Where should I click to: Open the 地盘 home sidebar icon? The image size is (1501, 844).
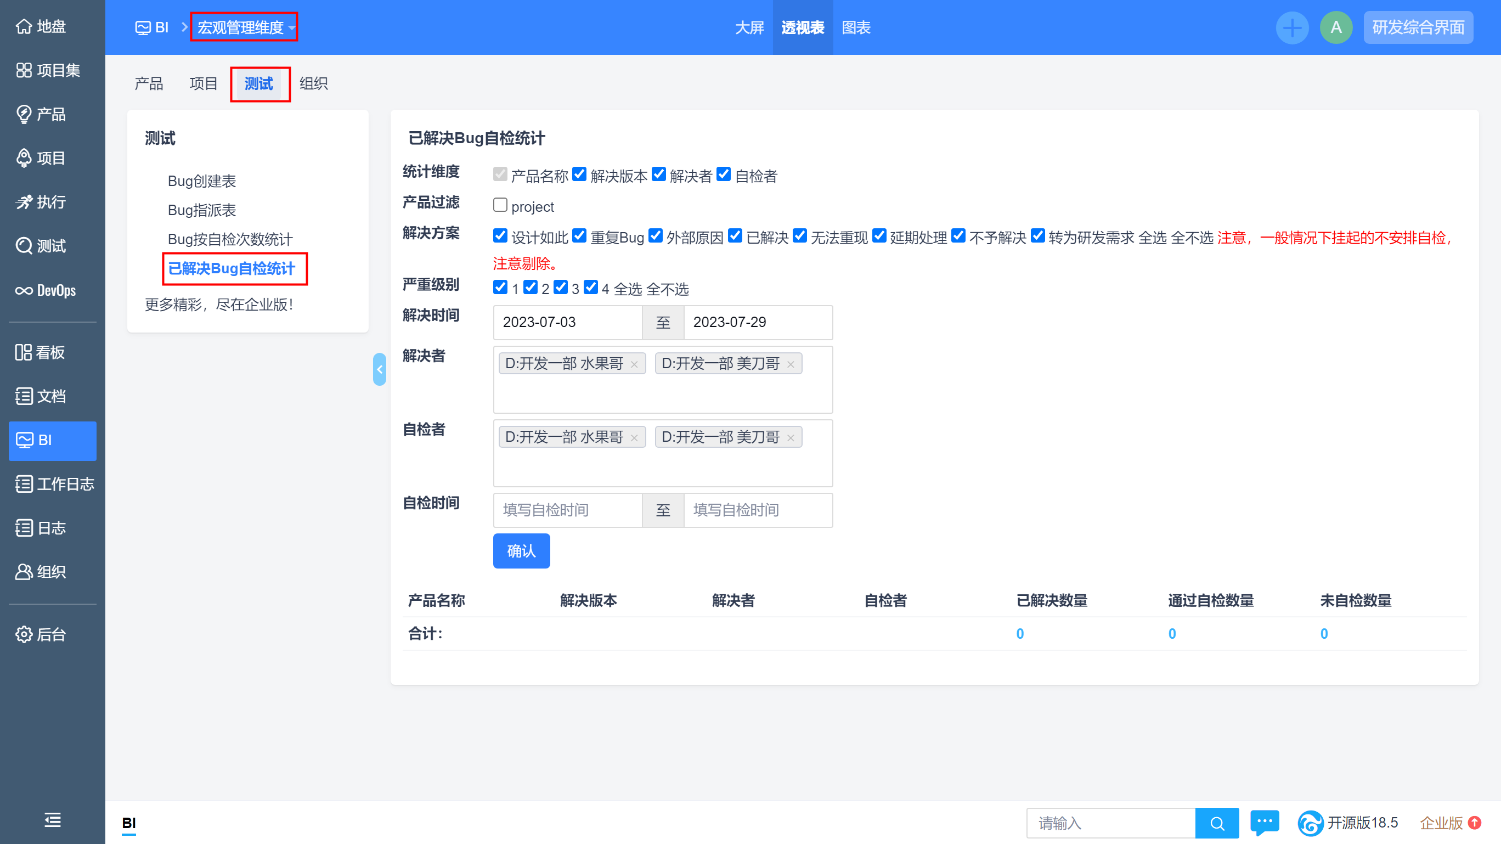tap(23, 26)
